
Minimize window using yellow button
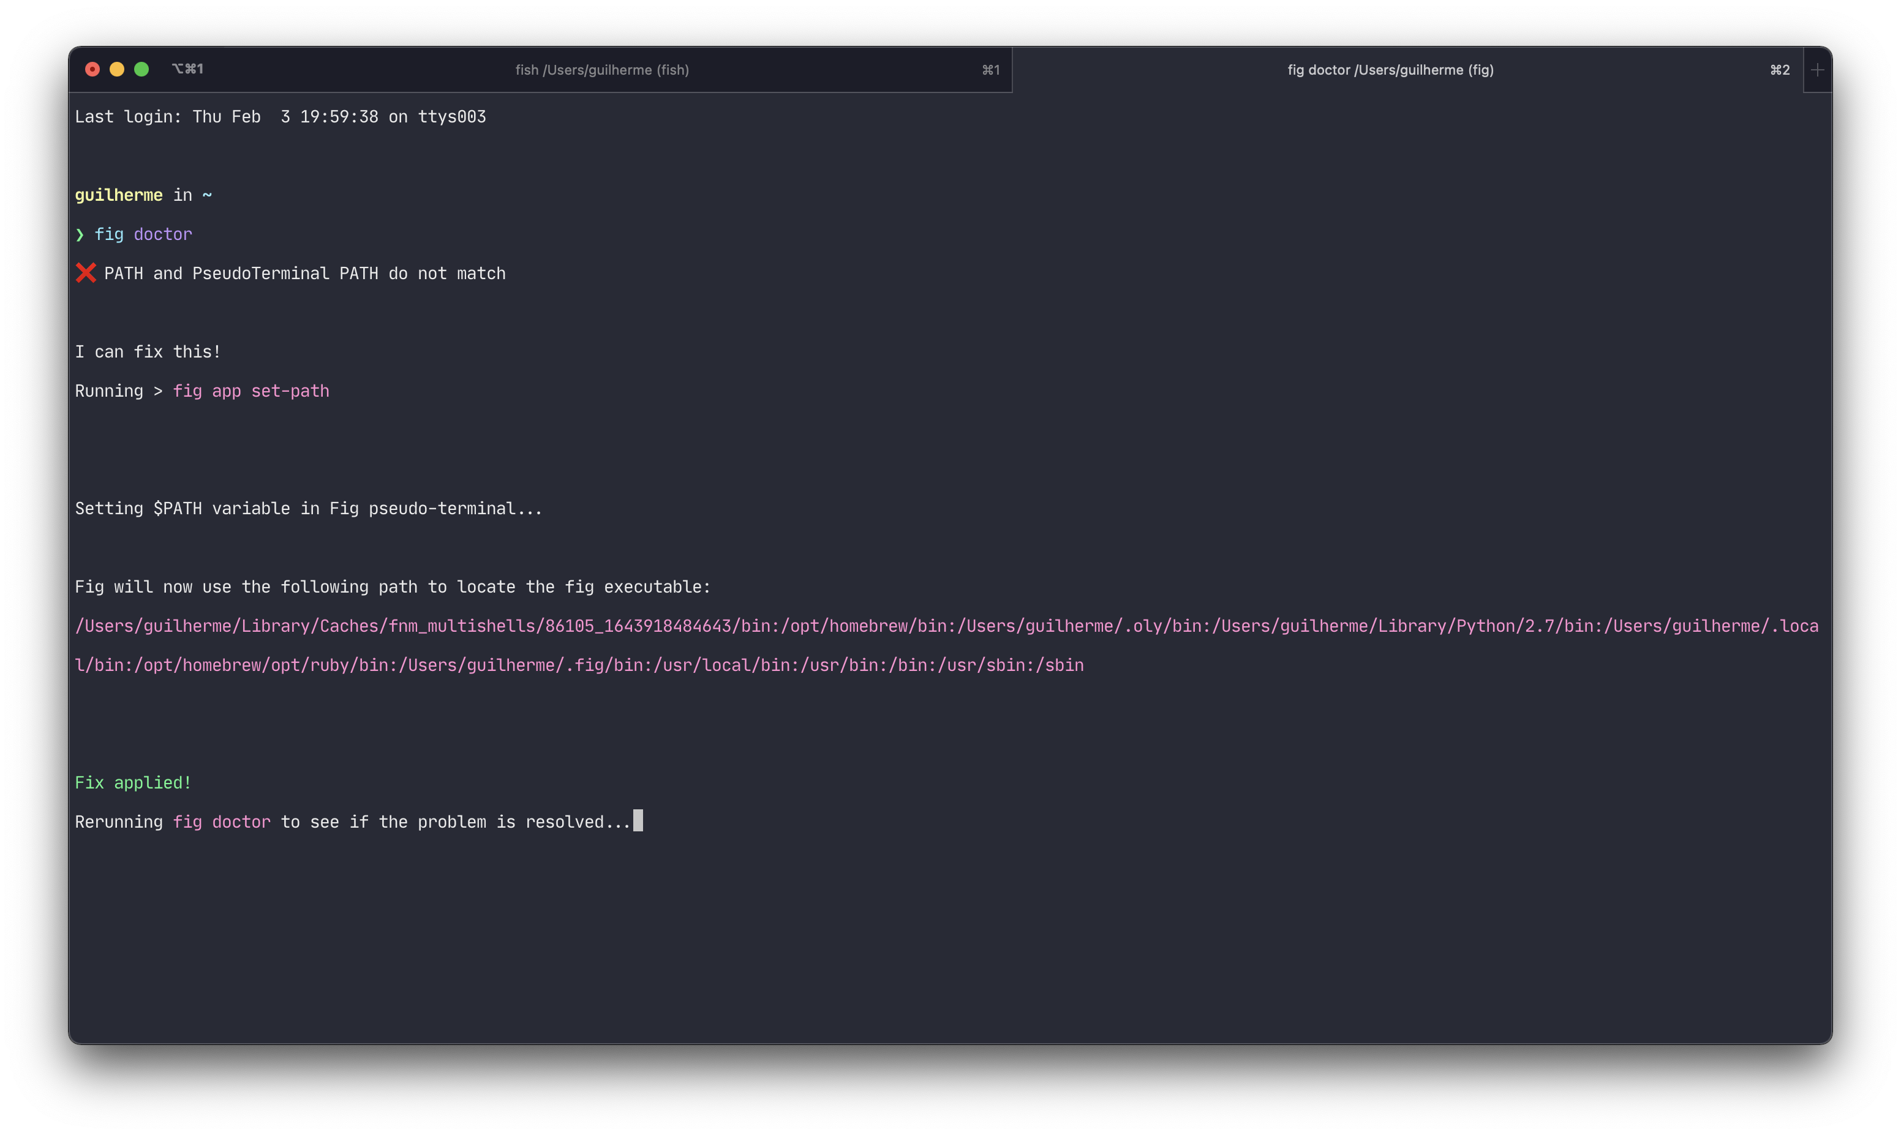pos(117,70)
